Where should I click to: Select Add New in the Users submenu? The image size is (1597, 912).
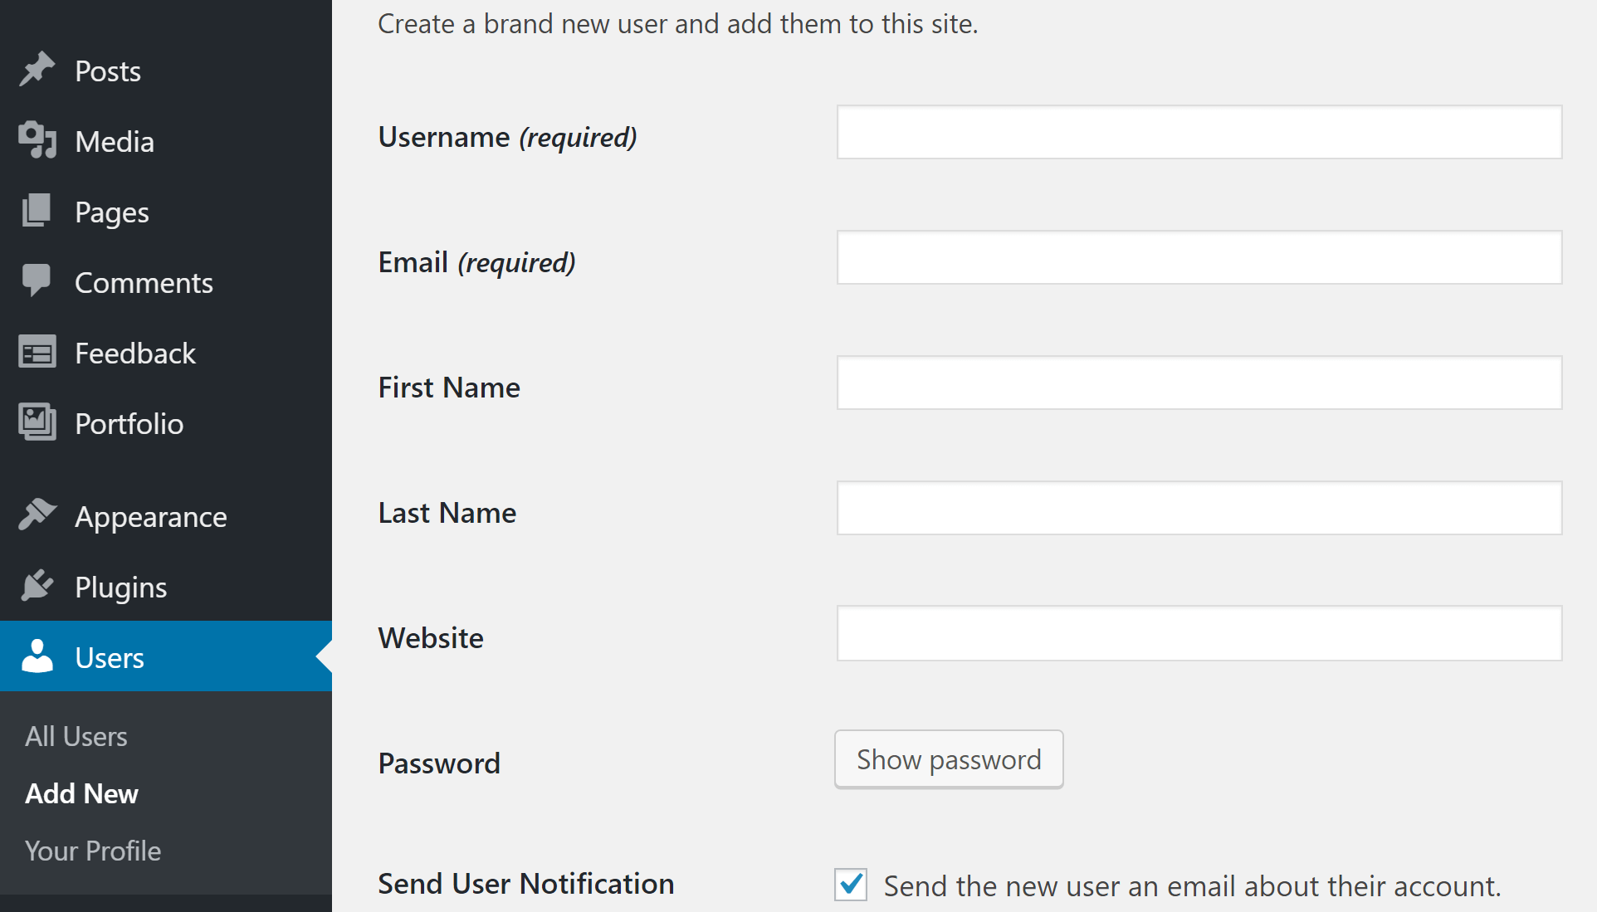click(x=81, y=793)
